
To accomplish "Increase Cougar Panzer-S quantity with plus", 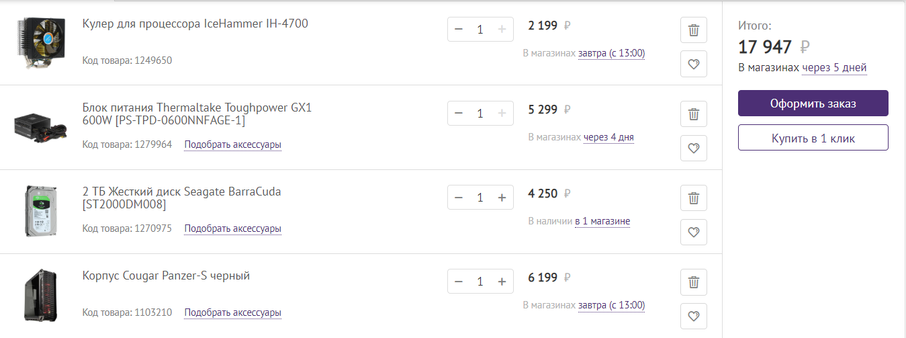I will tap(501, 282).
